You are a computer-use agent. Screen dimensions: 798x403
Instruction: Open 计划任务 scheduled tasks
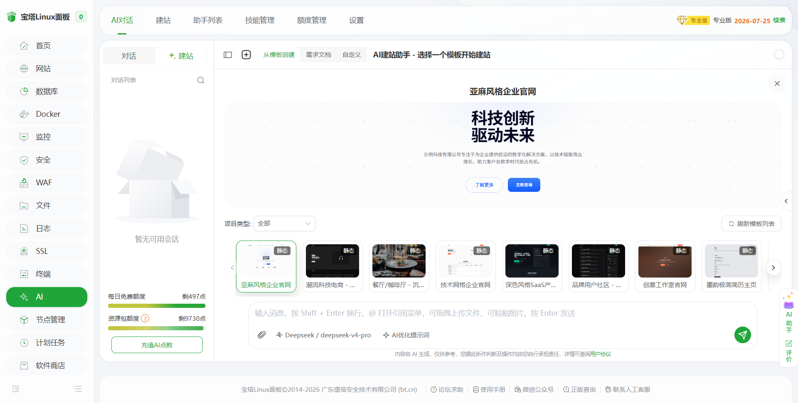pyautogui.click(x=47, y=343)
